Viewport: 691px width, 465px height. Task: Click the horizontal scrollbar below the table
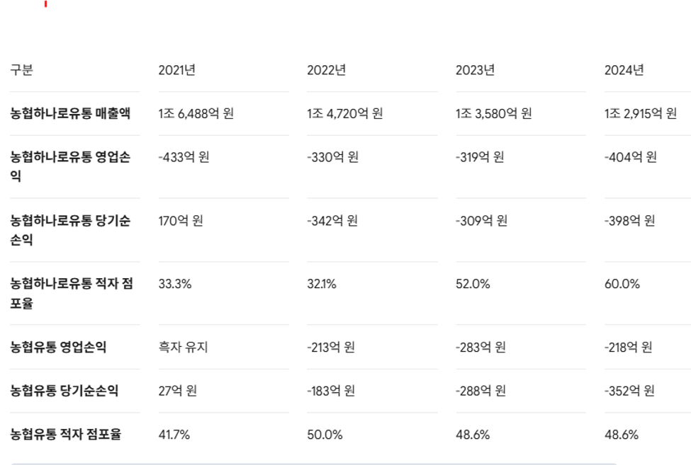(314, 464)
